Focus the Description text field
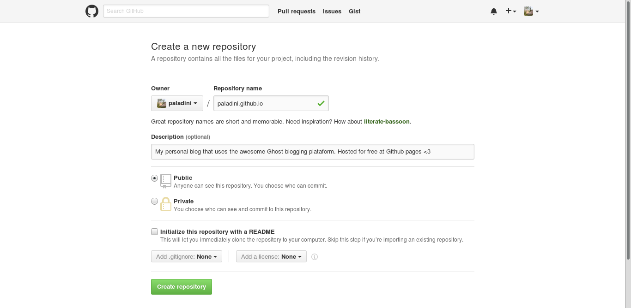 point(312,152)
